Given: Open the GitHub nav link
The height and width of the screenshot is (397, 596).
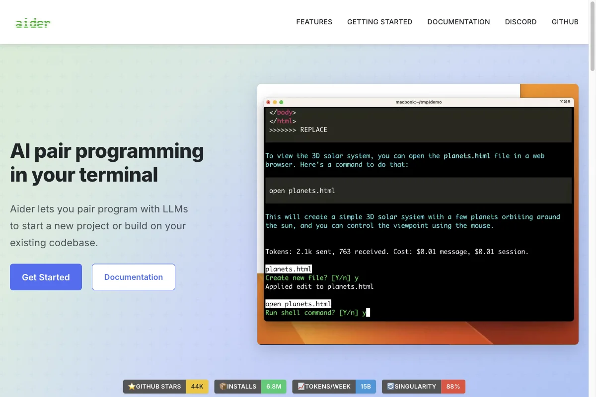Looking at the screenshot, I should click(x=565, y=22).
